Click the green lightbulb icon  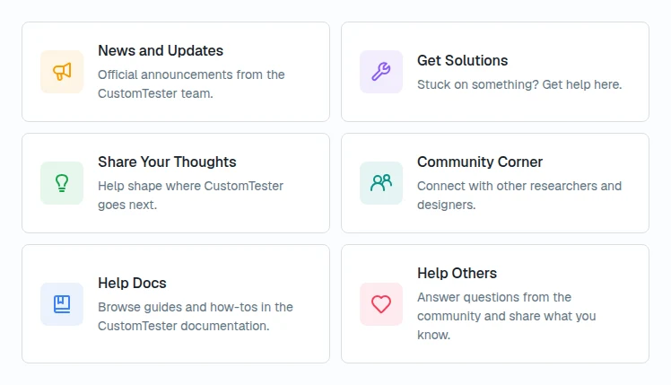(x=62, y=183)
